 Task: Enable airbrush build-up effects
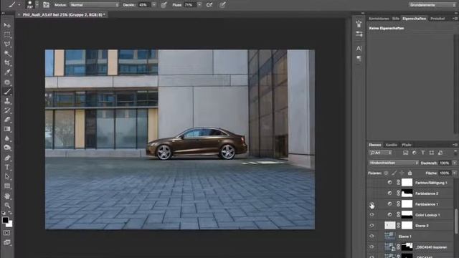click(209, 5)
